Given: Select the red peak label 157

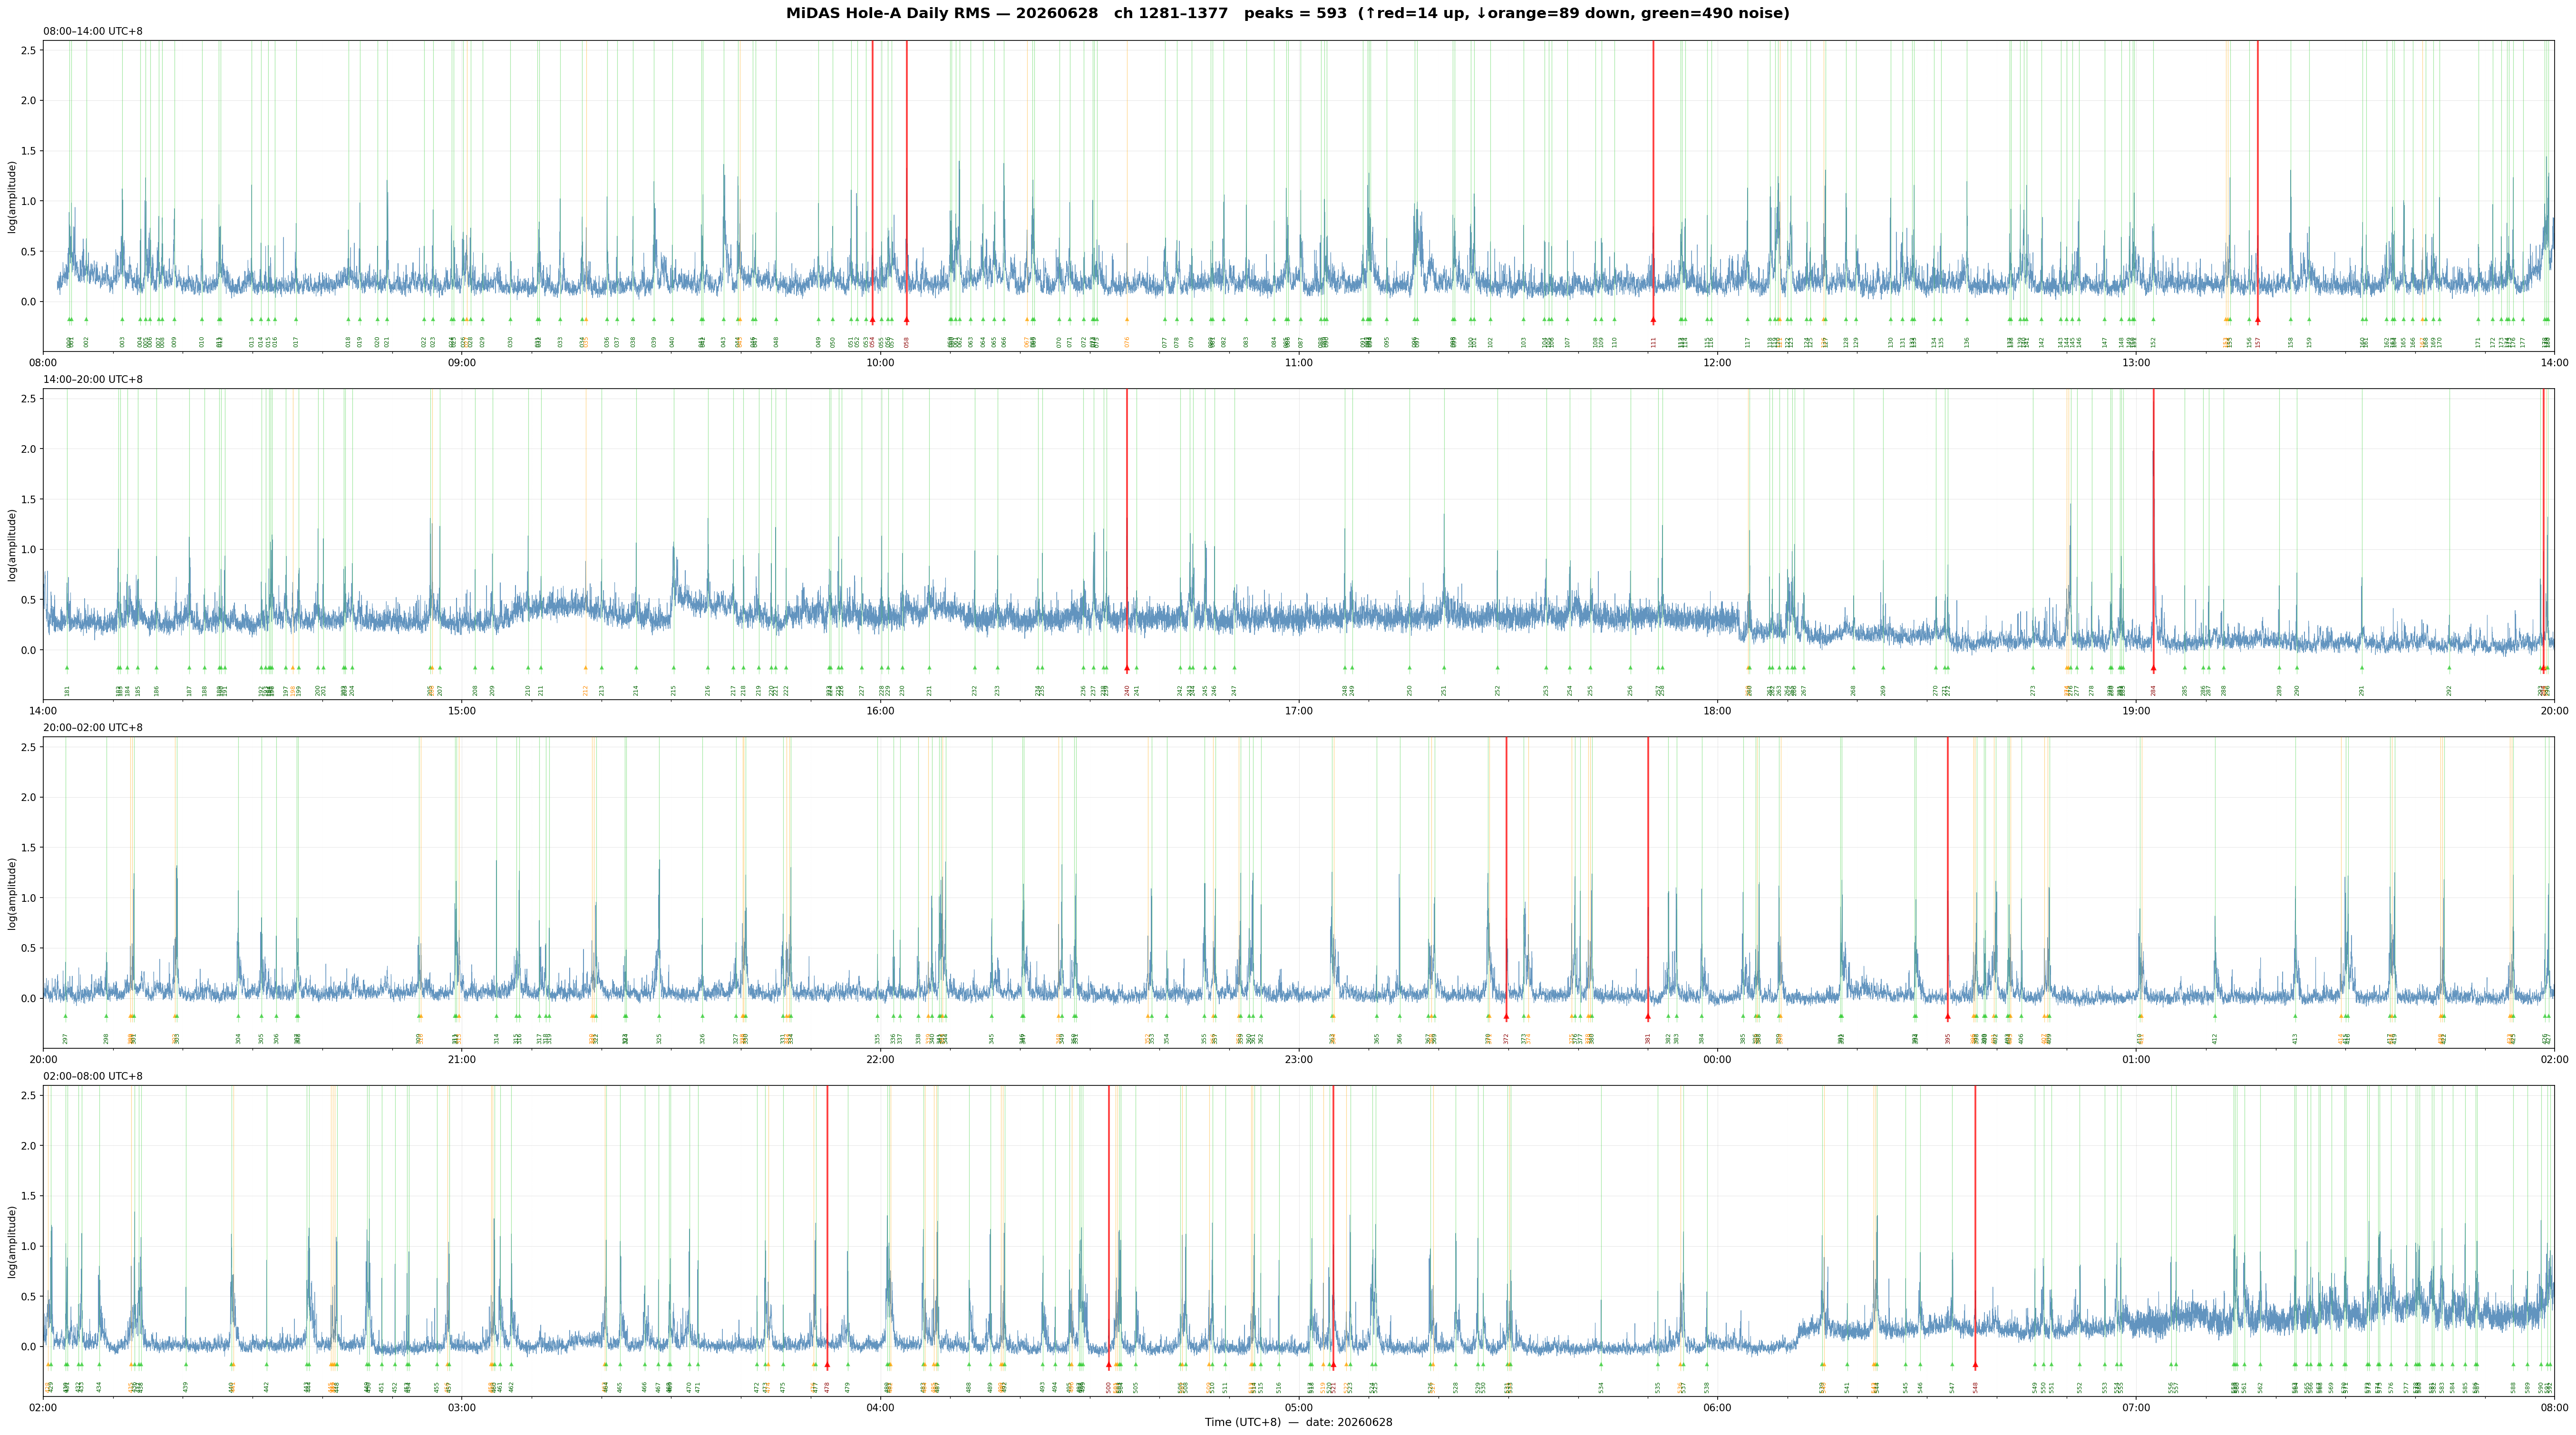Looking at the screenshot, I should [2258, 342].
